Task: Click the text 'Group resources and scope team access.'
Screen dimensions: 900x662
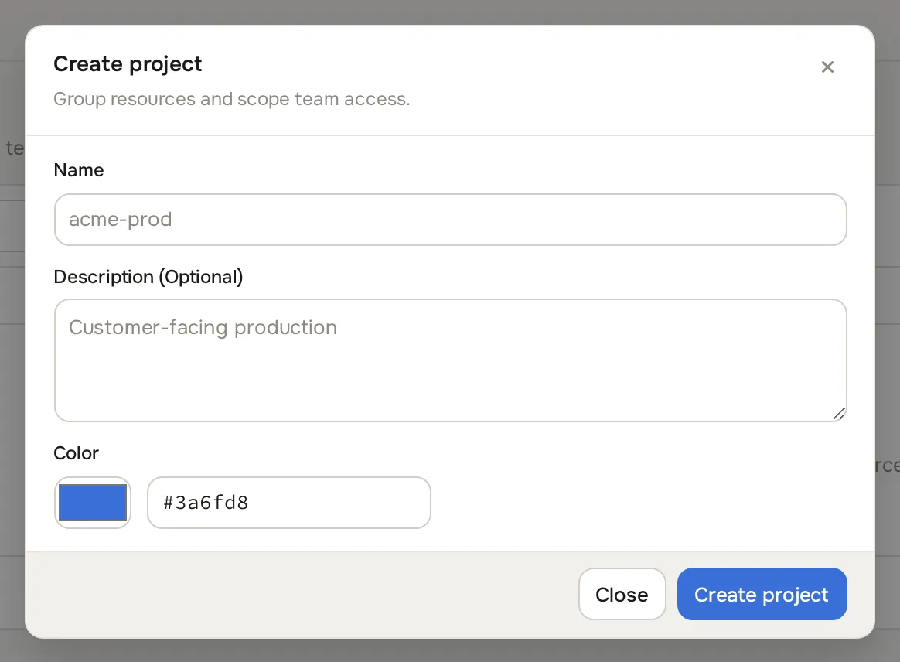Action: [232, 99]
